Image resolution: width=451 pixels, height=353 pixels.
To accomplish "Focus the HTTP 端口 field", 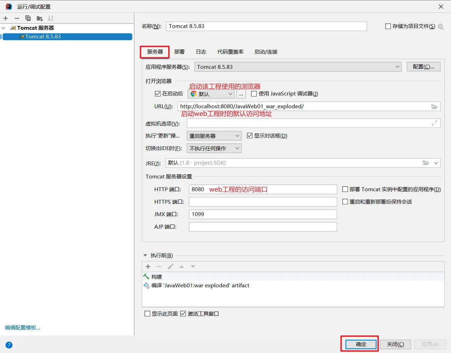I will pyautogui.click(x=263, y=189).
